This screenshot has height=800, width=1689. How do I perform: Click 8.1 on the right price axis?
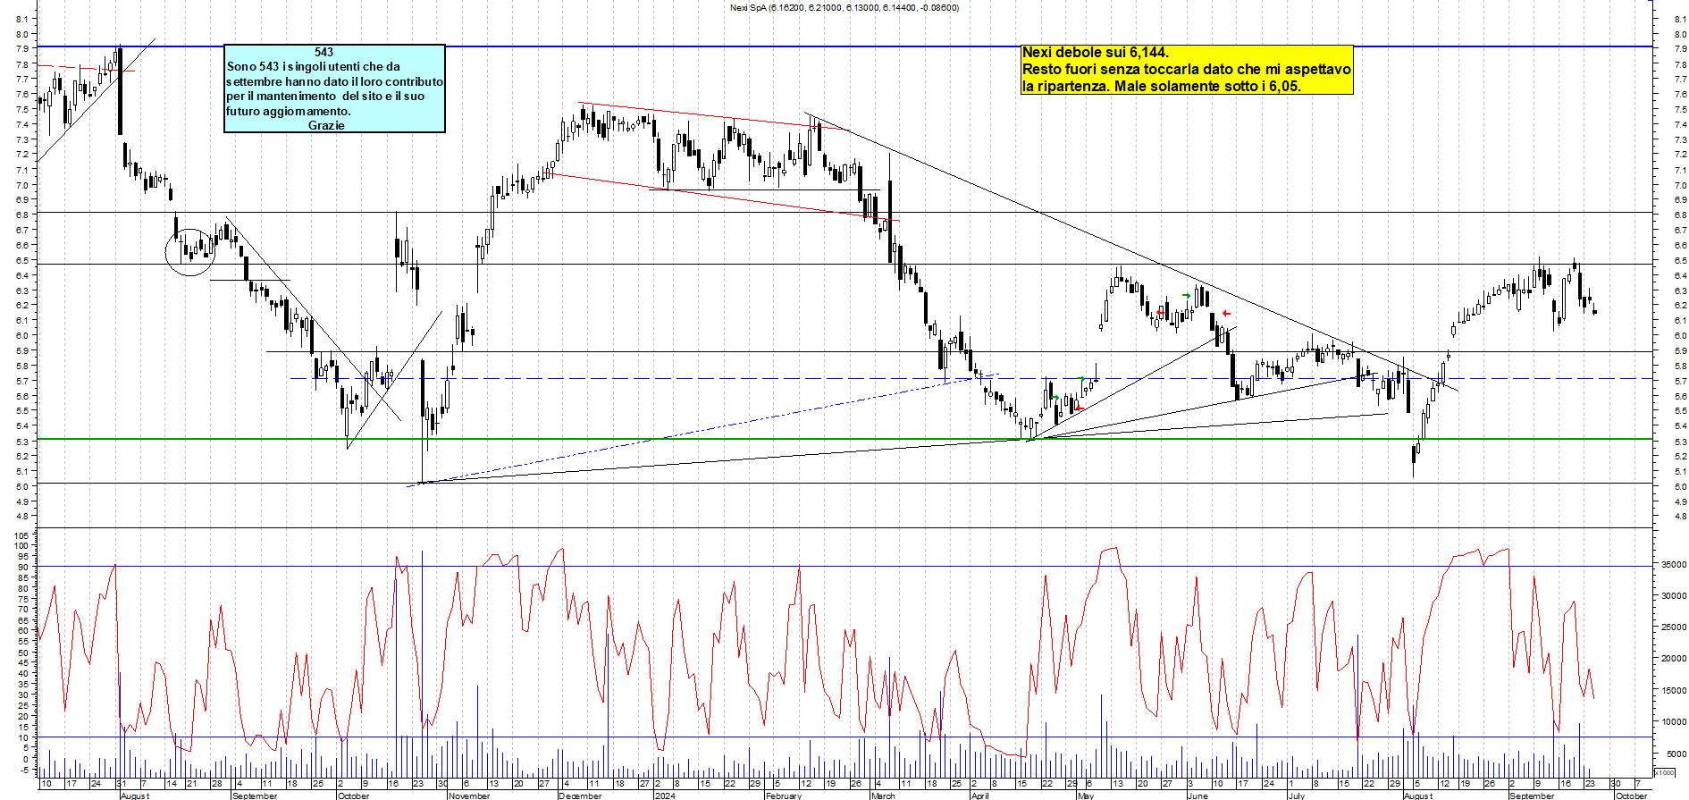(x=1681, y=19)
